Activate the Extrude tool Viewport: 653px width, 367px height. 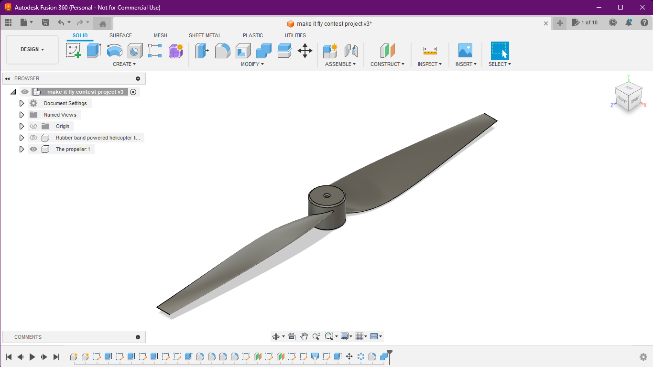93,50
